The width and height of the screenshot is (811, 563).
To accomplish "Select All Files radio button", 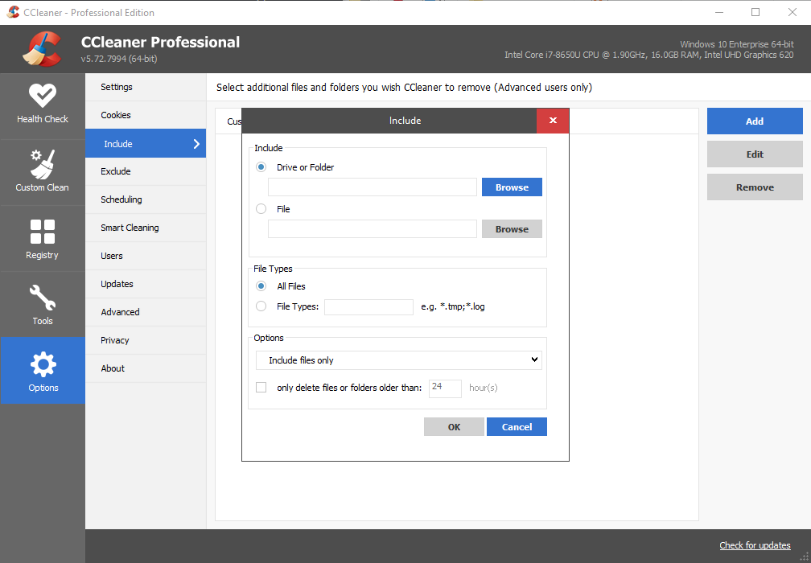I will [x=261, y=286].
